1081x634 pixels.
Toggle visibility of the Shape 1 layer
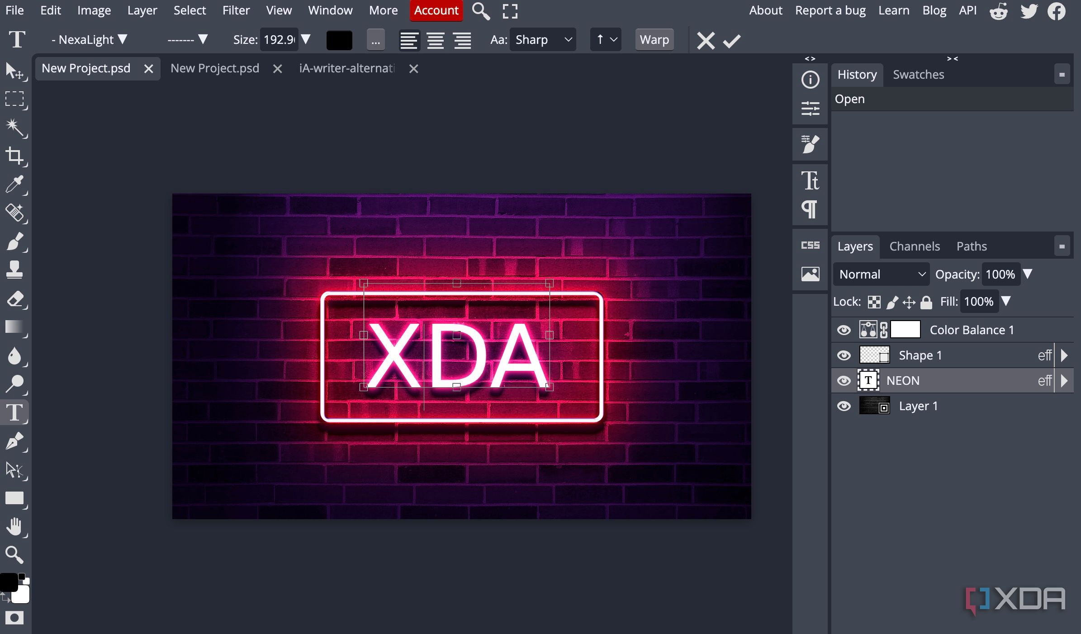pos(844,355)
